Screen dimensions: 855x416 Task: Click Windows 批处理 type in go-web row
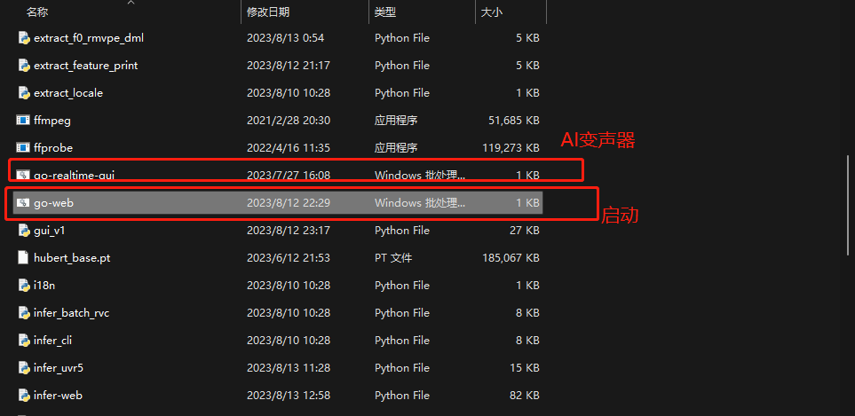pyautogui.click(x=420, y=203)
